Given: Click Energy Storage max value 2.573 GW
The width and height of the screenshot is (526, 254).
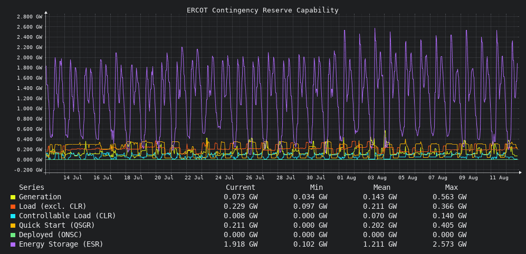Looking at the screenshot, I should coord(450,245).
